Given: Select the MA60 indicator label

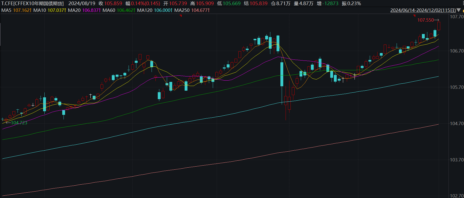Looking at the screenshot, I should pos(109,10).
